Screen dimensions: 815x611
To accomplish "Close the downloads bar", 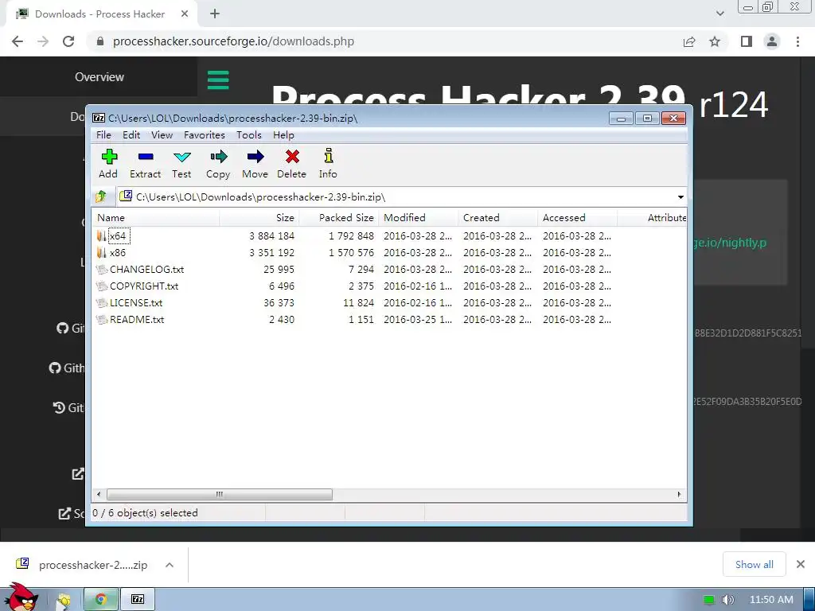I will 801,564.
